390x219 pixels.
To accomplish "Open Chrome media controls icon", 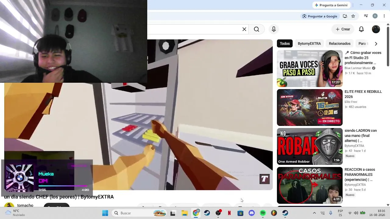I will click(x=366, y=16).
